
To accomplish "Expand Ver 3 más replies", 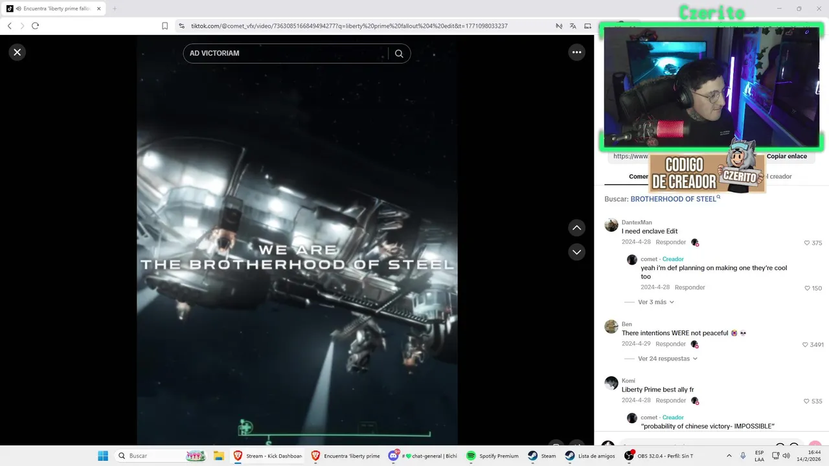I will [x=655, y=302].
